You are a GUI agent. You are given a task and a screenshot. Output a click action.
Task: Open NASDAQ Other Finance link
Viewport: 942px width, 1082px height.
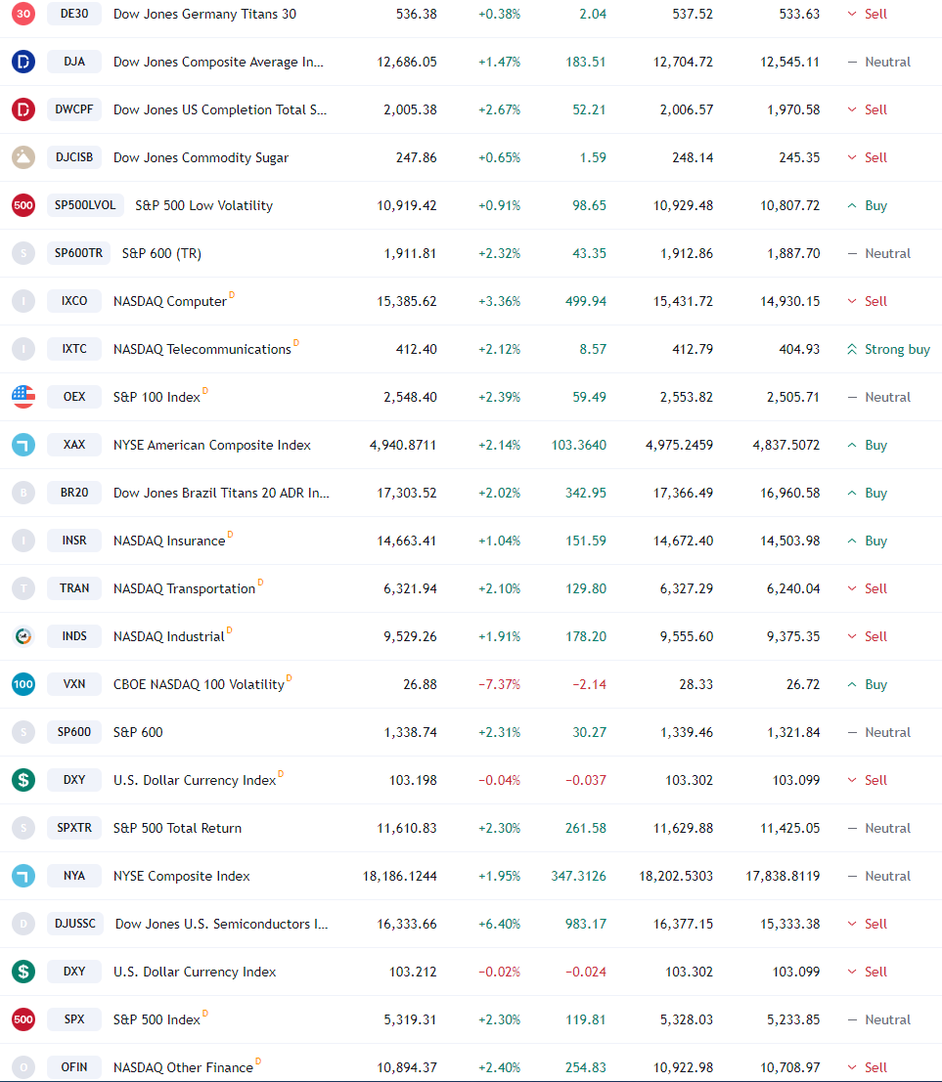click(x=183, y=1067)
